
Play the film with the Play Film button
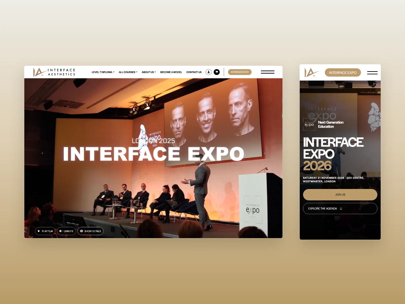point(45,231)
